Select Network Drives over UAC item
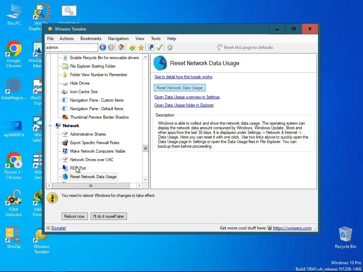The height and width of the screenshot is (272, 363). (92, 160)
